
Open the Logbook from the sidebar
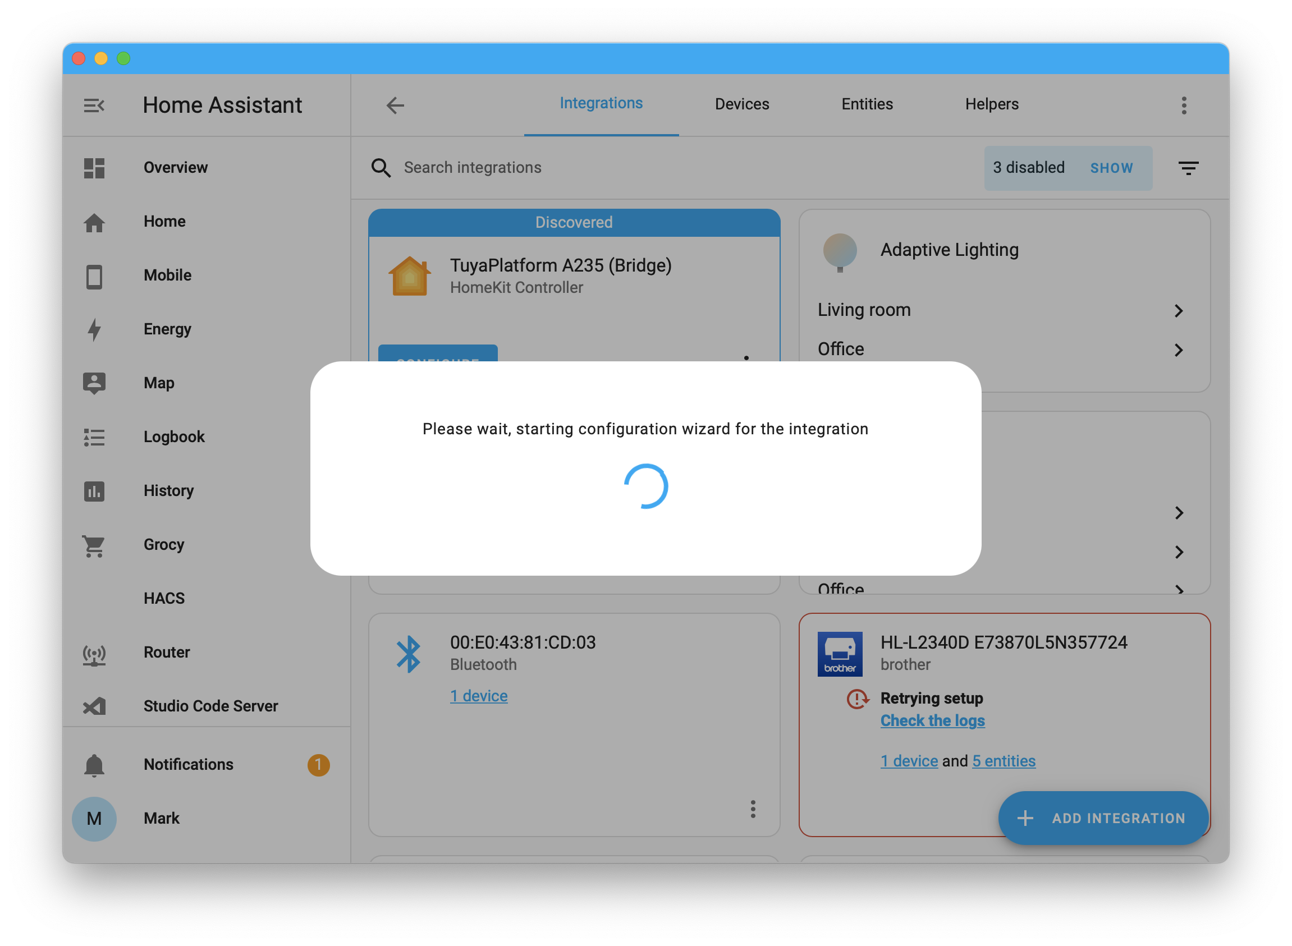point(174,437)
